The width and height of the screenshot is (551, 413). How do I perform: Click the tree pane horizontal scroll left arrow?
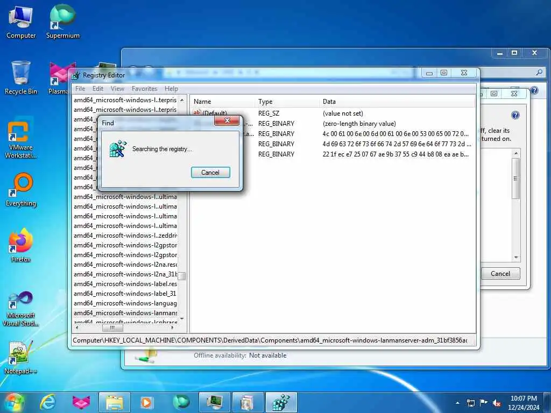point(77,327)
